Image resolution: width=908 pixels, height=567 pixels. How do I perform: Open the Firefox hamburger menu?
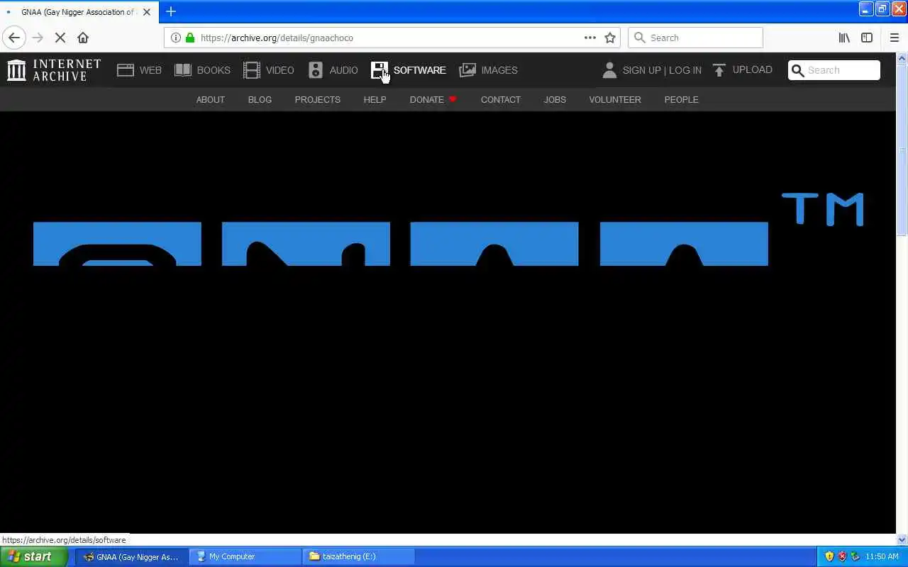pyautogui.click(x=895, y=38)
